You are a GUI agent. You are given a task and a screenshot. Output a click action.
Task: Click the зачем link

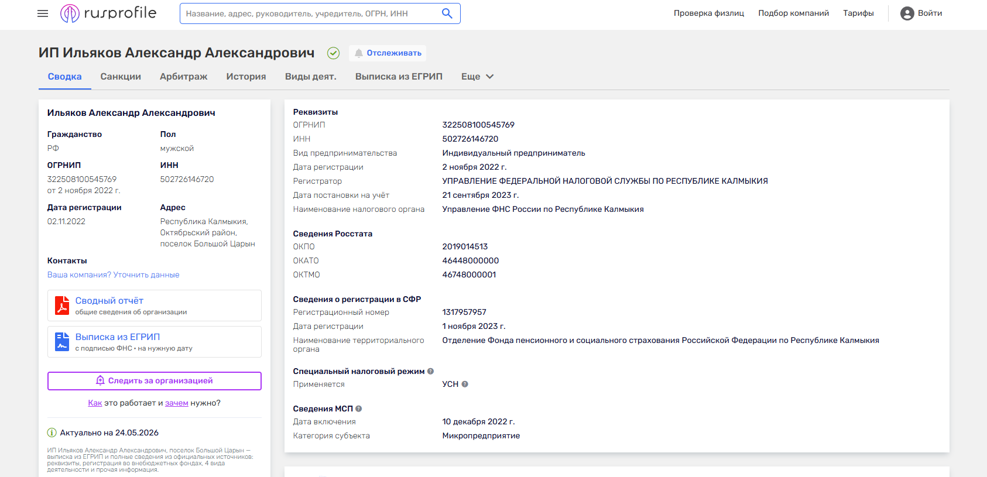(177, 403)
